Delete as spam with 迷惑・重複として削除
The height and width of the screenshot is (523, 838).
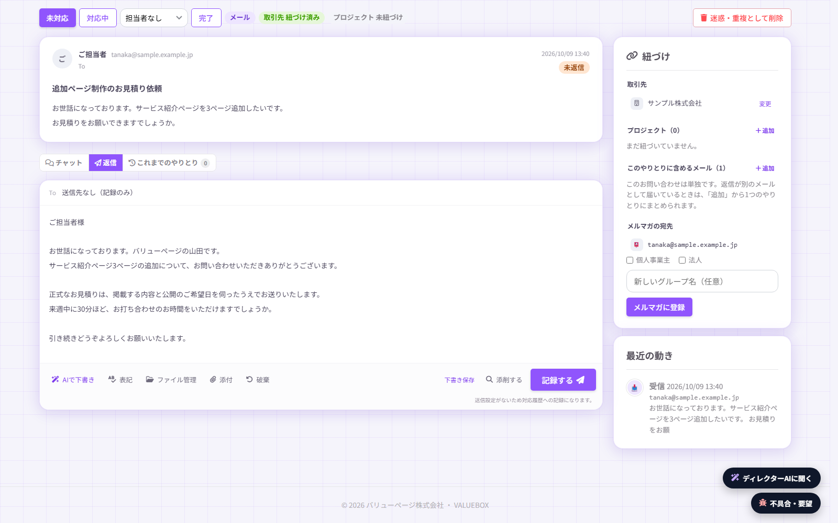[x=742, y=18]
